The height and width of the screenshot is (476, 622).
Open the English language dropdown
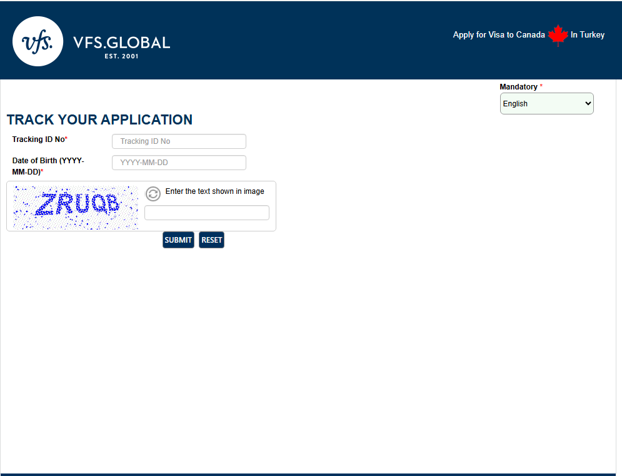(x=546, y=104)
